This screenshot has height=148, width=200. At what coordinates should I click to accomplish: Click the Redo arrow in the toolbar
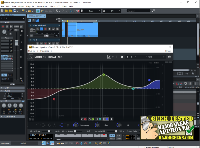[63, 11]
